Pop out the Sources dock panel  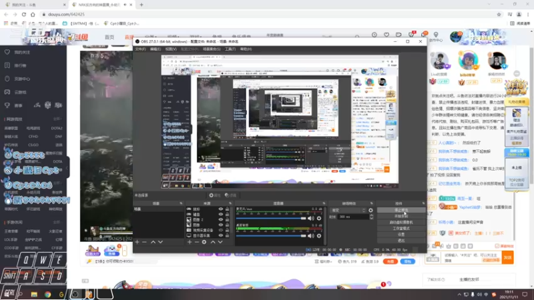click(230, 203)
